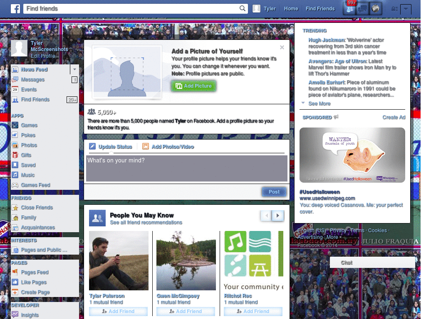
Task: Open Events calendar icon in sidebar
Action: click(15, 89)
